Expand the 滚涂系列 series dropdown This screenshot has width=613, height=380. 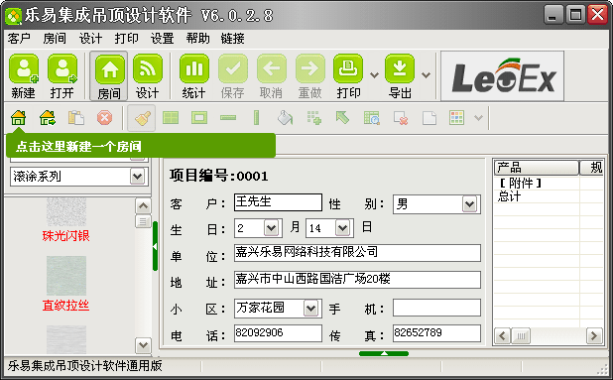[x=137, y=177]
